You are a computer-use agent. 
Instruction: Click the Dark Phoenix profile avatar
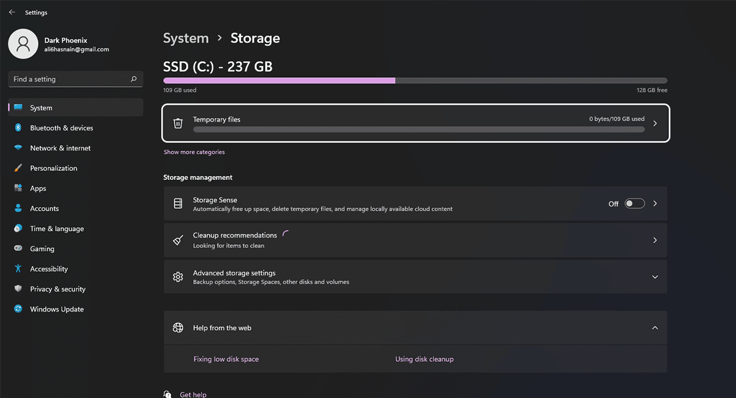23,43
